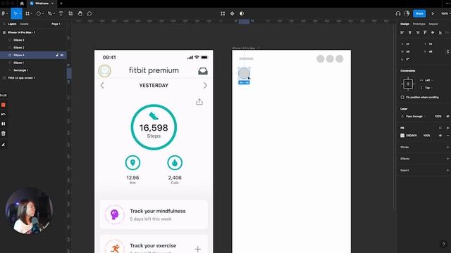Viewport: 451px width, 253px height.
Task: Align selection vertical centers
Action: click(x=433, y=32)
